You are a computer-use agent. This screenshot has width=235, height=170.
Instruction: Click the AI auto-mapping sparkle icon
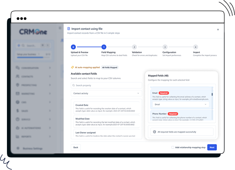pos(72,67)
